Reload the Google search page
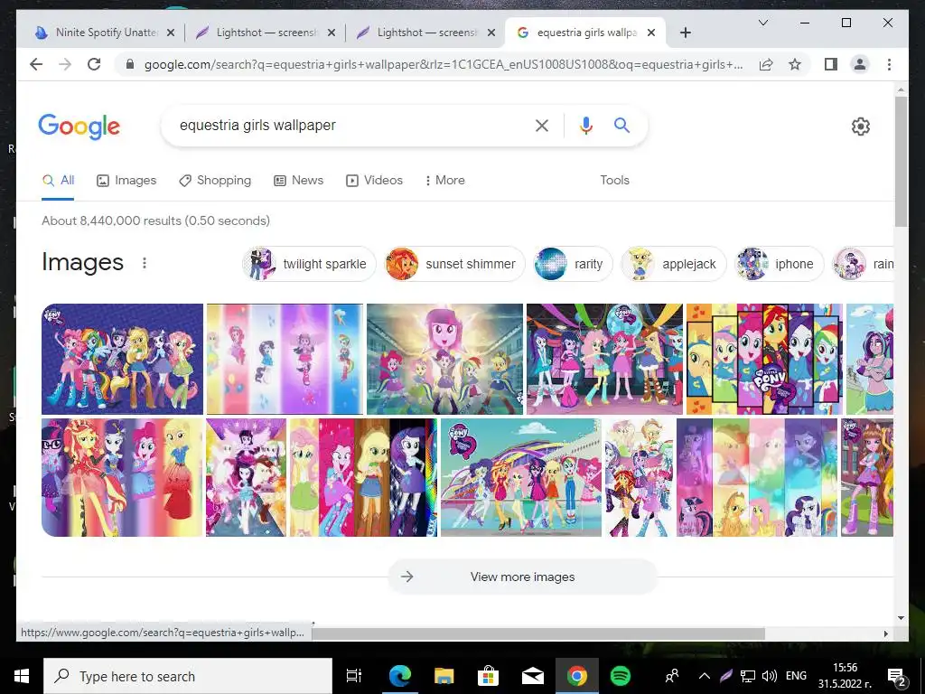Image resolution: width=925 pixels, height=694 pixels. point(94,64)
